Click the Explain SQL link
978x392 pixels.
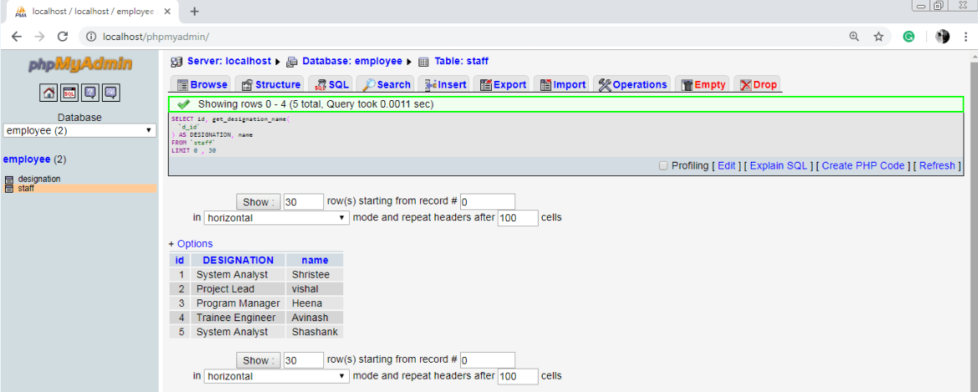[x=778, y=166]
